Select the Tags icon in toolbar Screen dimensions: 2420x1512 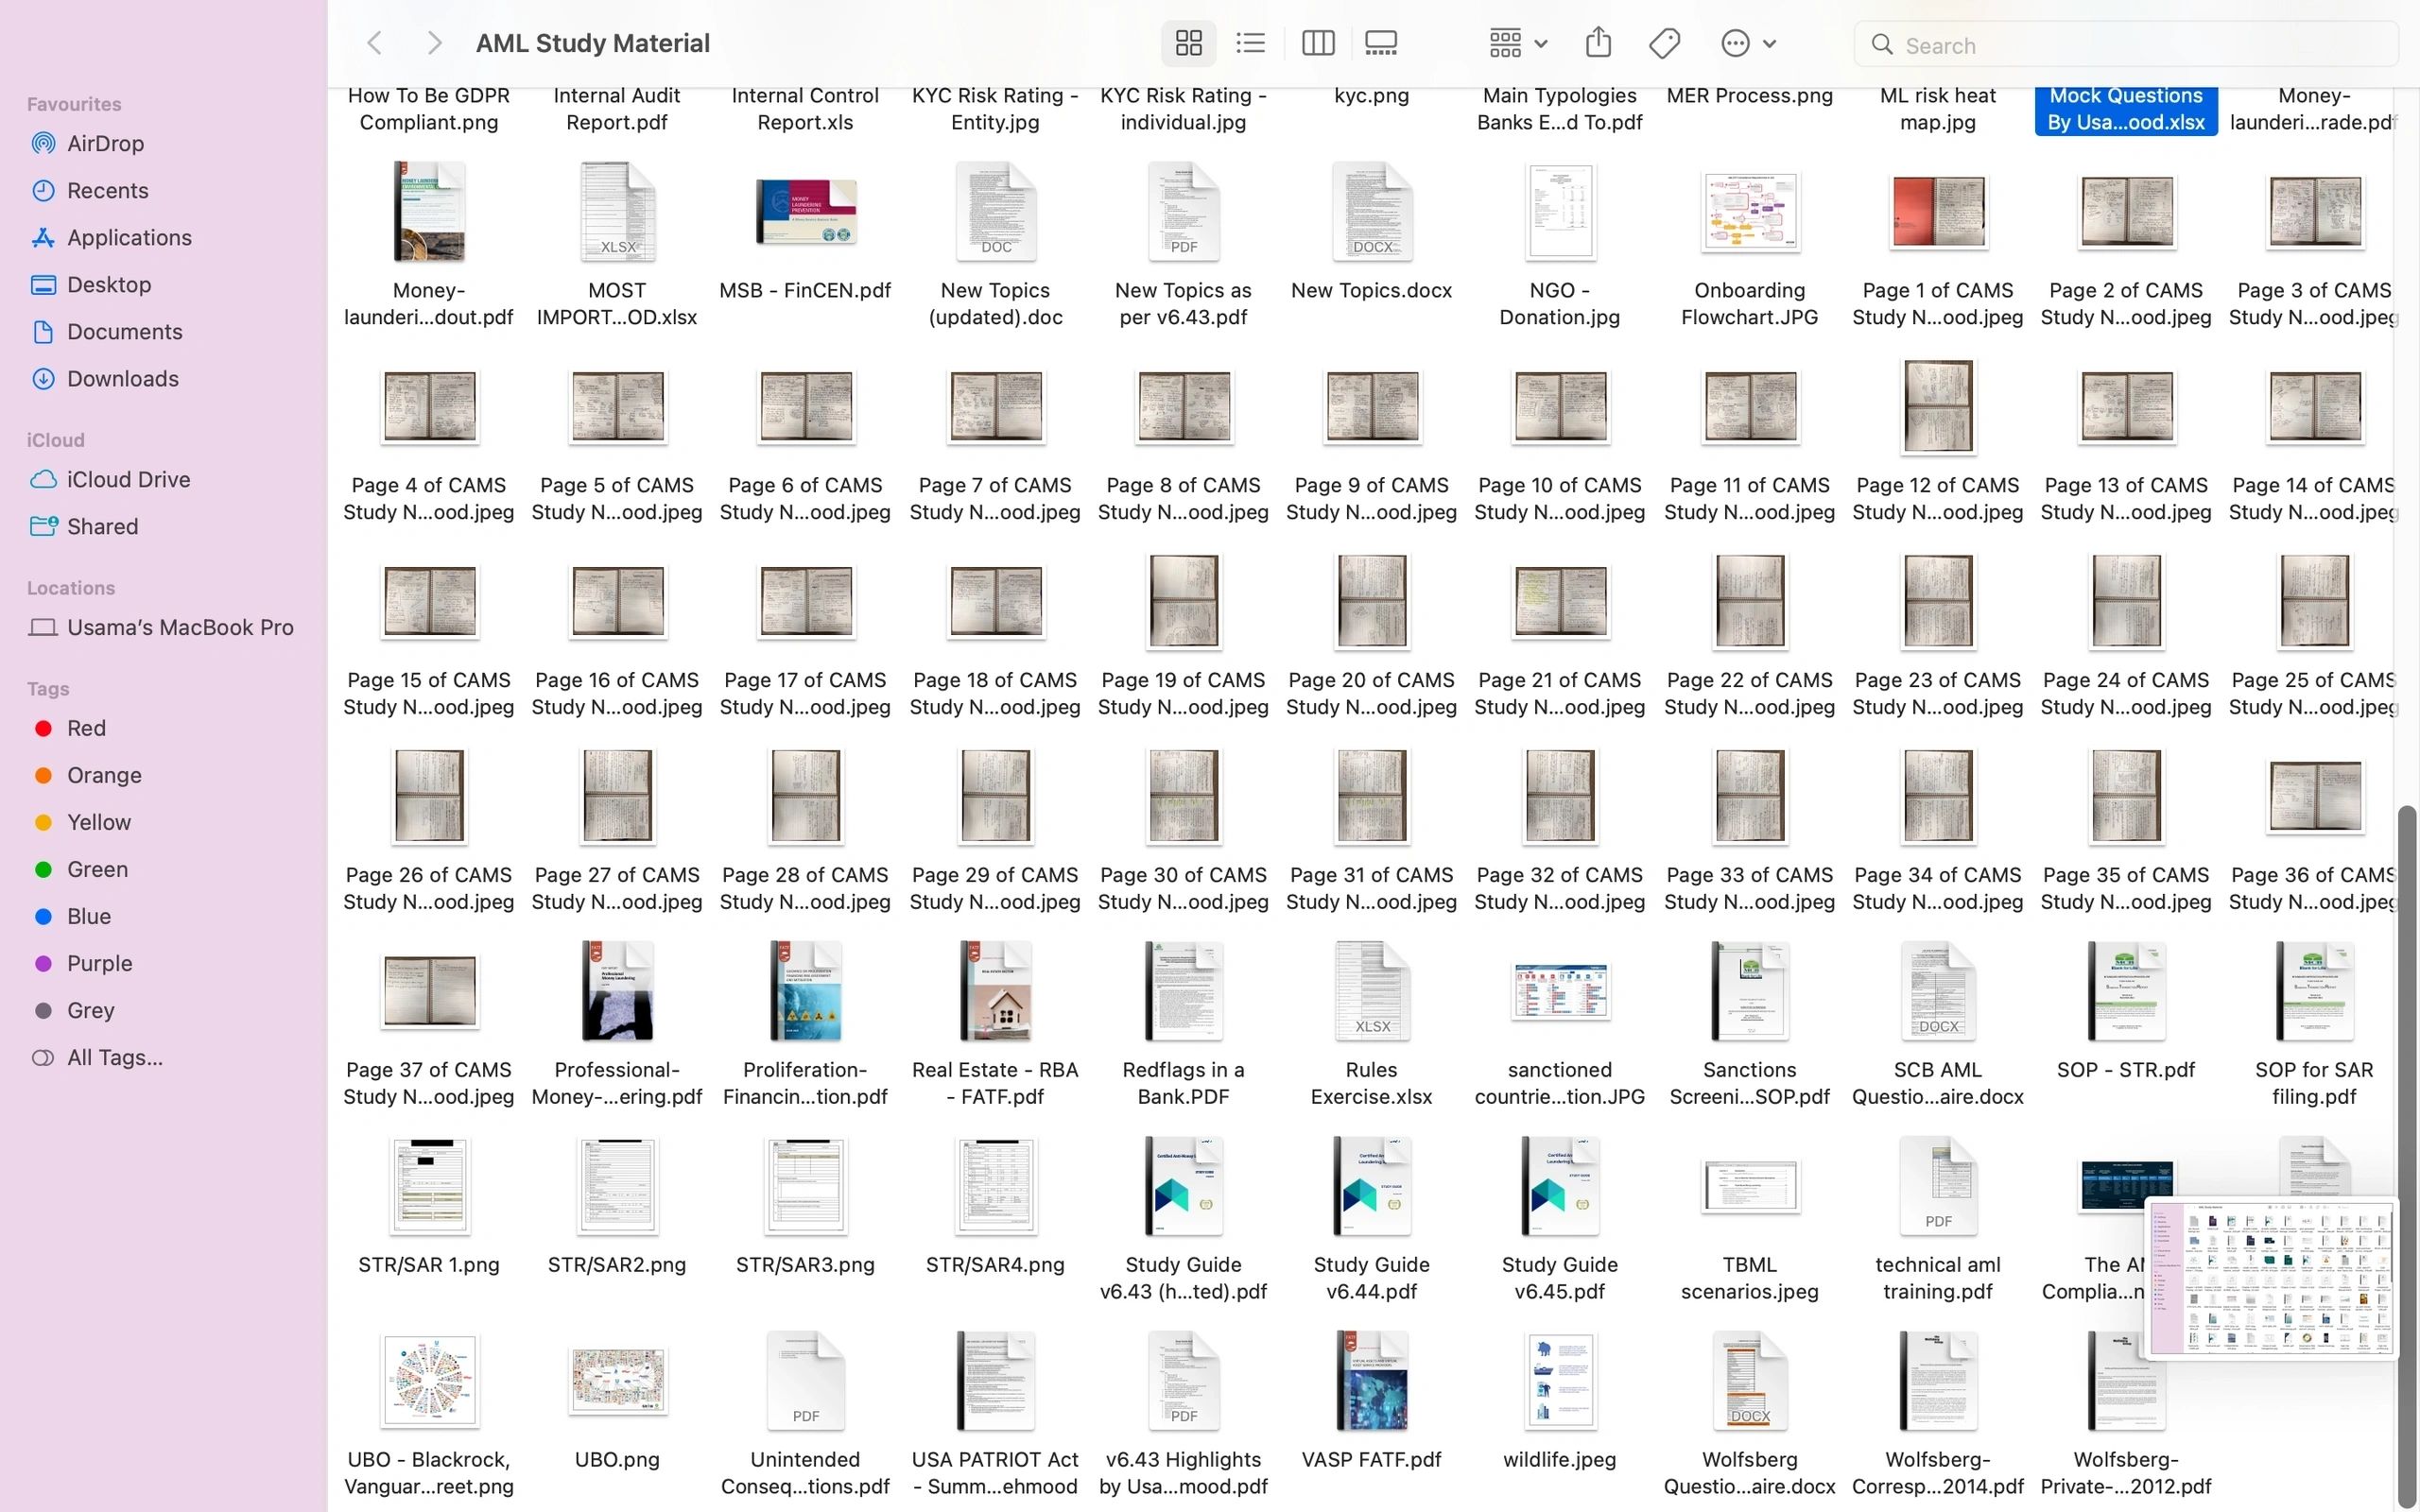click(x=1666, y=43)
